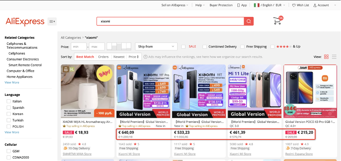Select the Turkish language checkbox
341x161 pixels.
point(9,120)
